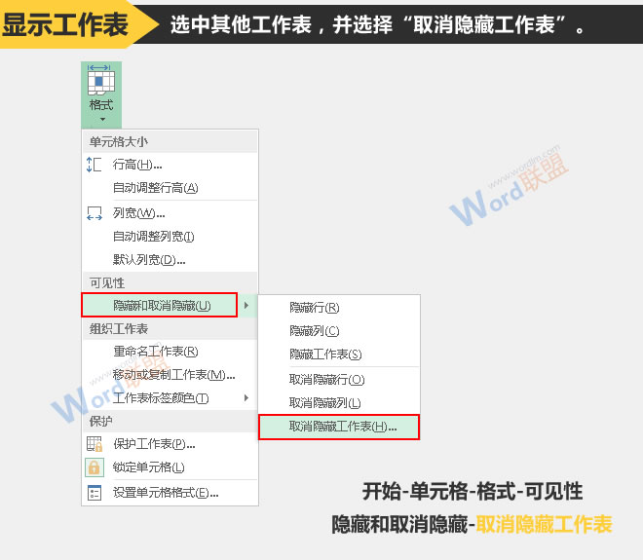Click 取消隐藏列(L) menu entry

click(x=325, y=402)
